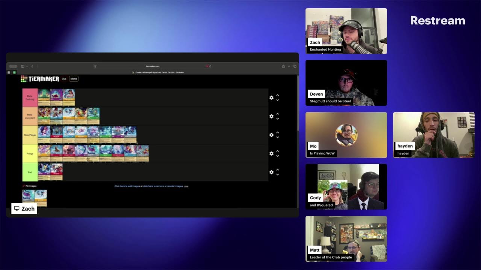Image resolution: width=481 pixels, height=270 pixels.
Task: Select the Role Player tier label
Action: (30, 135)
